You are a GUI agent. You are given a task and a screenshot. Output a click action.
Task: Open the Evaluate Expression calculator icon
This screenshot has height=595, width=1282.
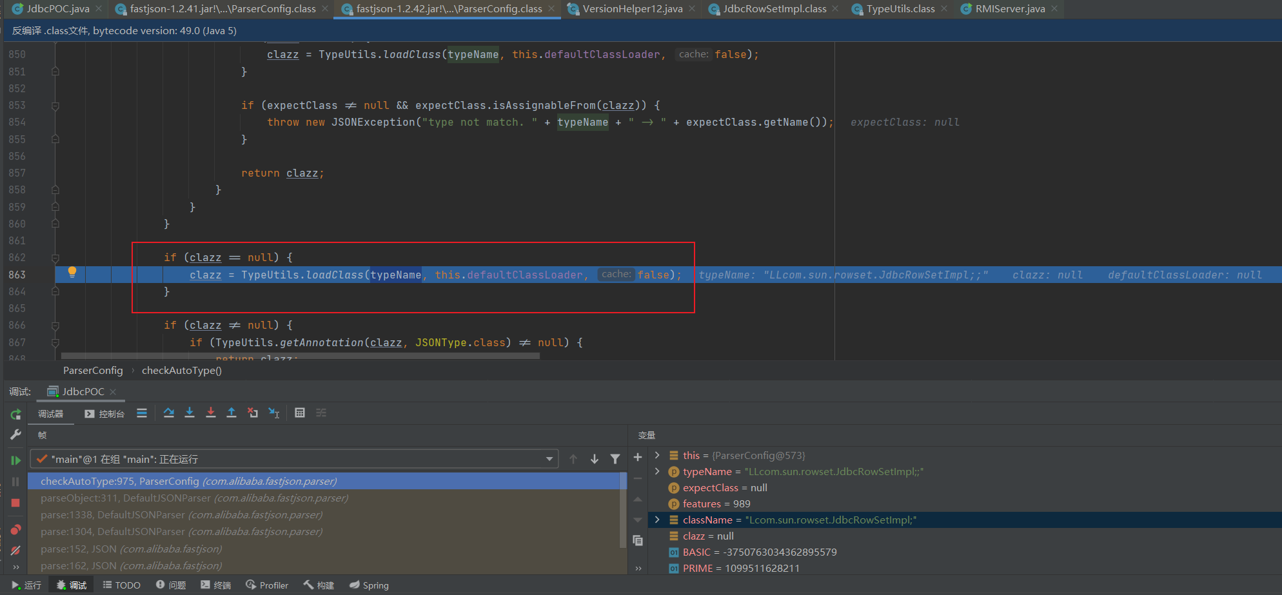point(300,413)
